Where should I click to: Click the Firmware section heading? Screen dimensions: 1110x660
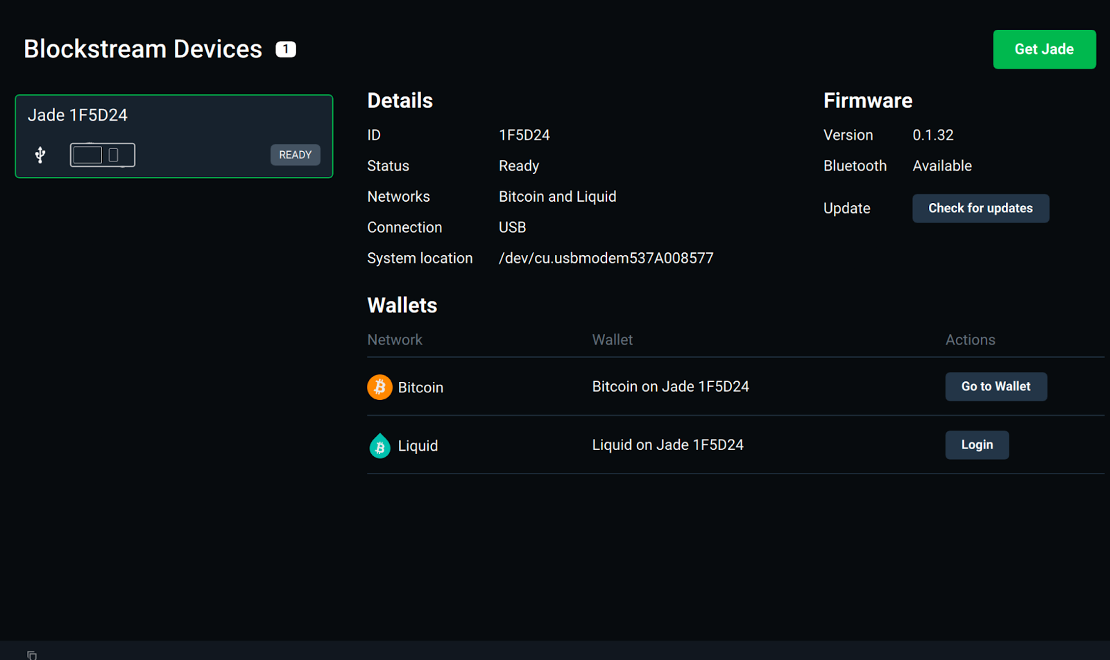[x=868, y=101]
